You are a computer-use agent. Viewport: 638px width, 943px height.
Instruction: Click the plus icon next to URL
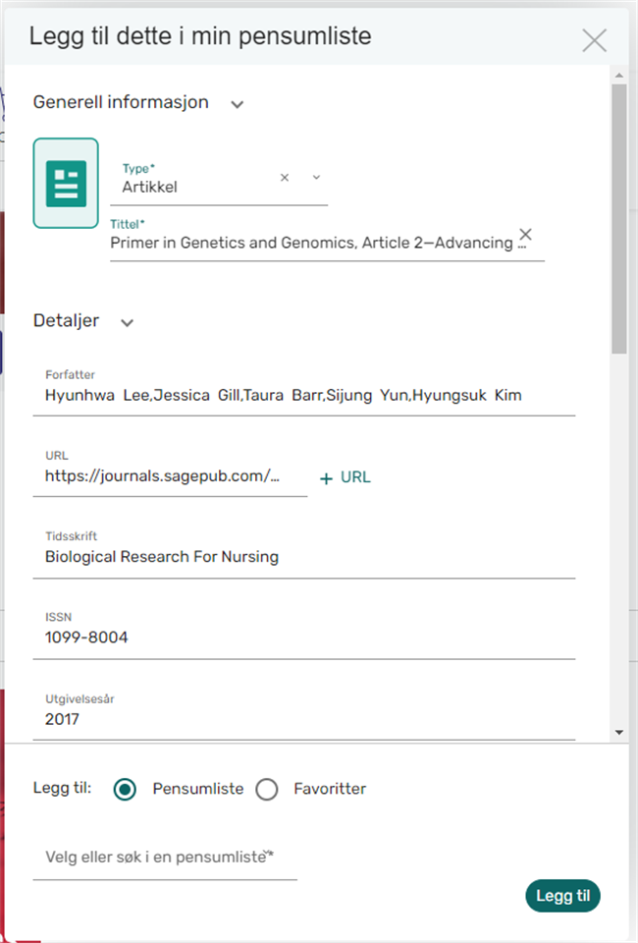click(327, 478)
